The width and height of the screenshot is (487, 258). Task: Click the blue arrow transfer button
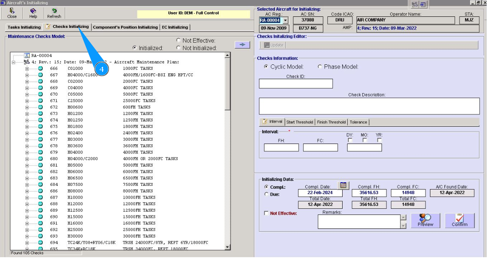coord(242,45)
